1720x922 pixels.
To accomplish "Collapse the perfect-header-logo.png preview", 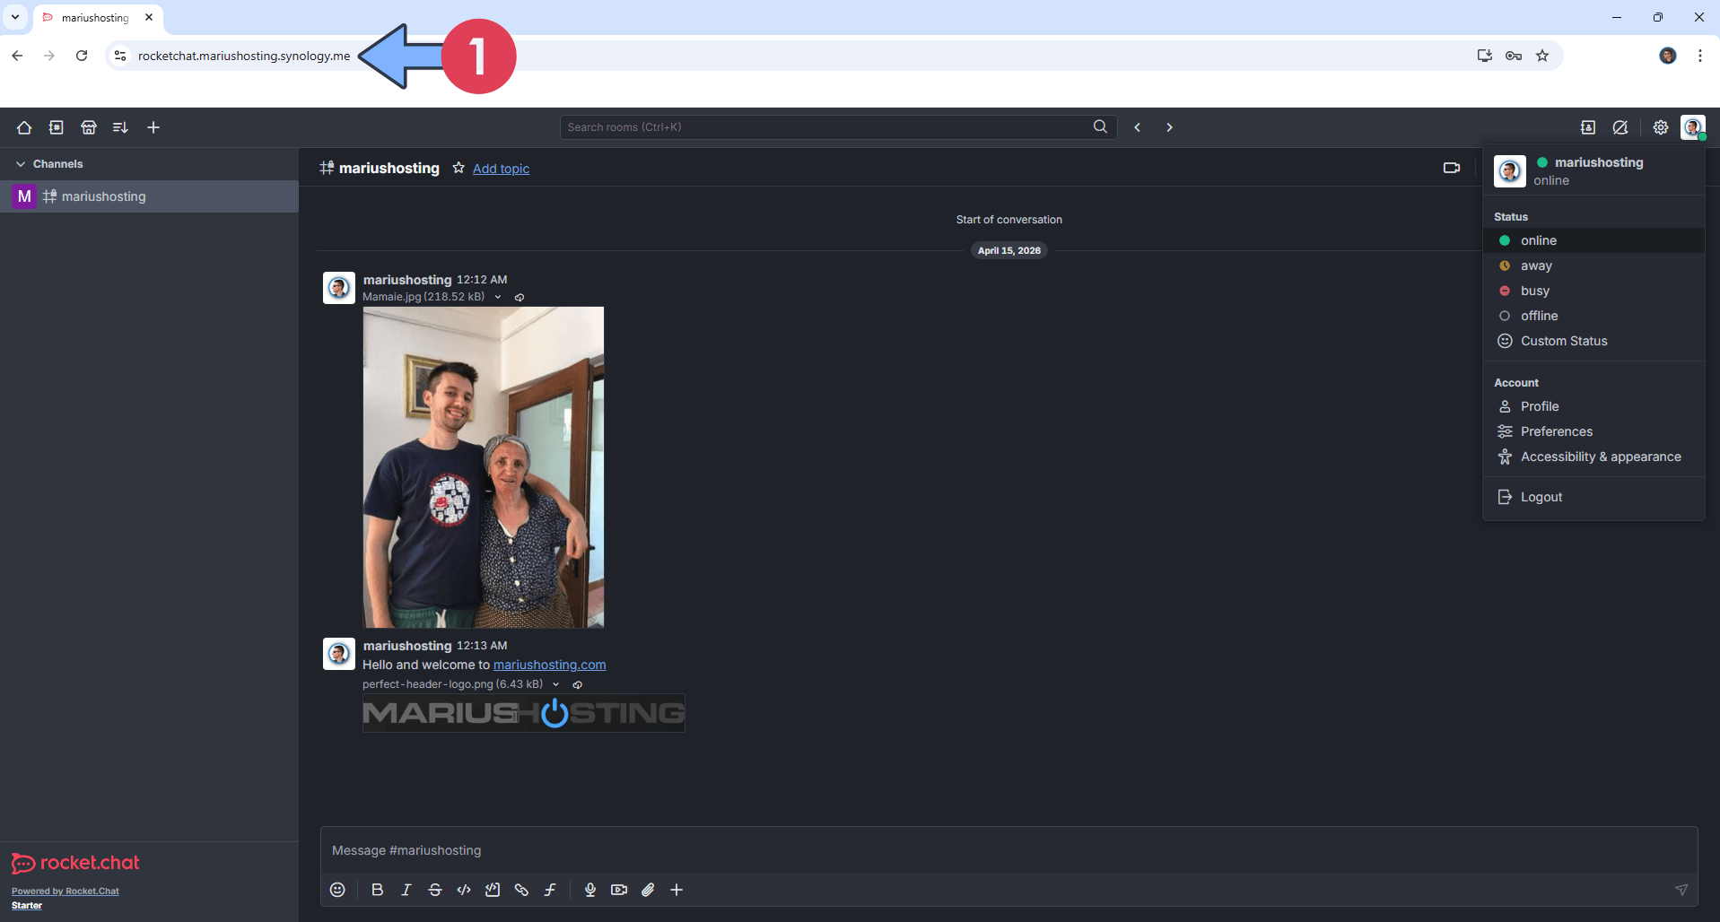I will pos(556,684).
